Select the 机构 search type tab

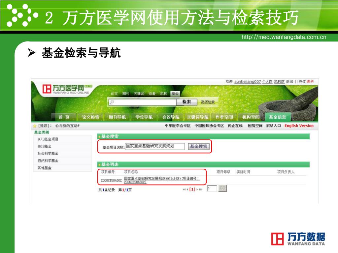click(164, 94)
